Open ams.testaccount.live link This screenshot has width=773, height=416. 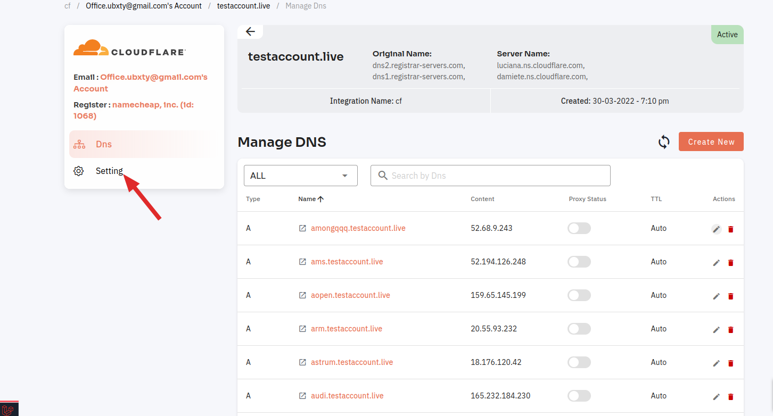(347, 262)
